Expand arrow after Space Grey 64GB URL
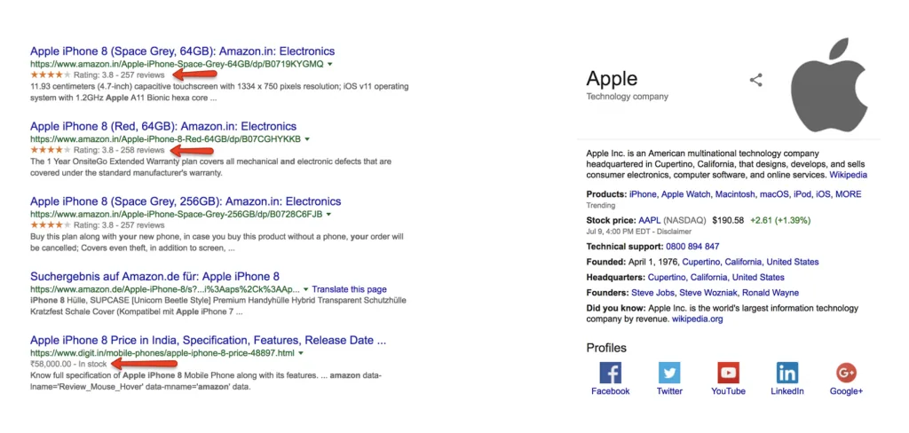 pyautogui.click(x=329, y=64)
